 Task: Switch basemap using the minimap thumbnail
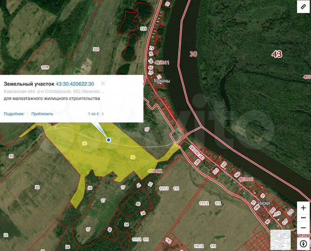[x=281, y=239]
